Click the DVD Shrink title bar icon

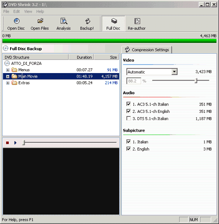5,5
